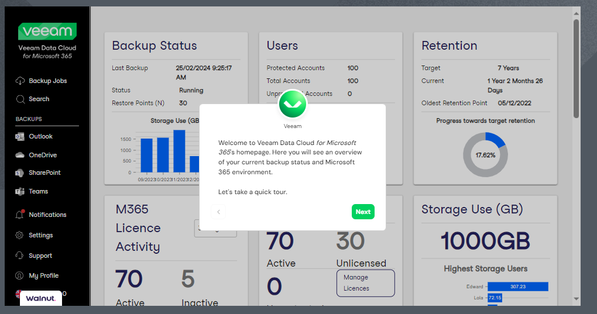Open the Support label

click(40, 256)
